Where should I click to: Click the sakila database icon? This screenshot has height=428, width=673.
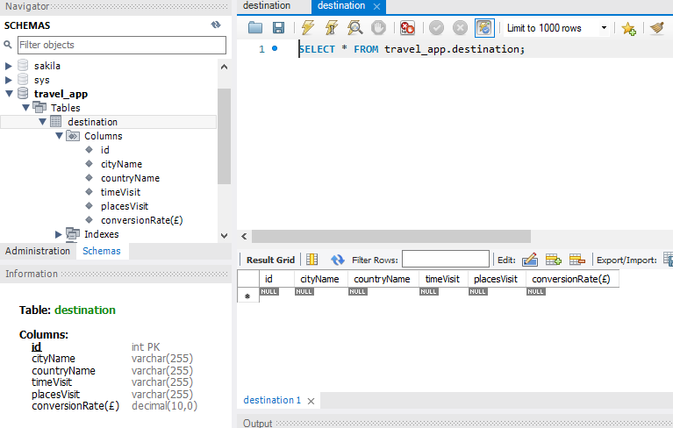23,66
